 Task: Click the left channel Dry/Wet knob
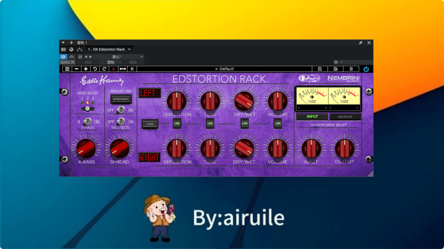(x=245, y=101)
